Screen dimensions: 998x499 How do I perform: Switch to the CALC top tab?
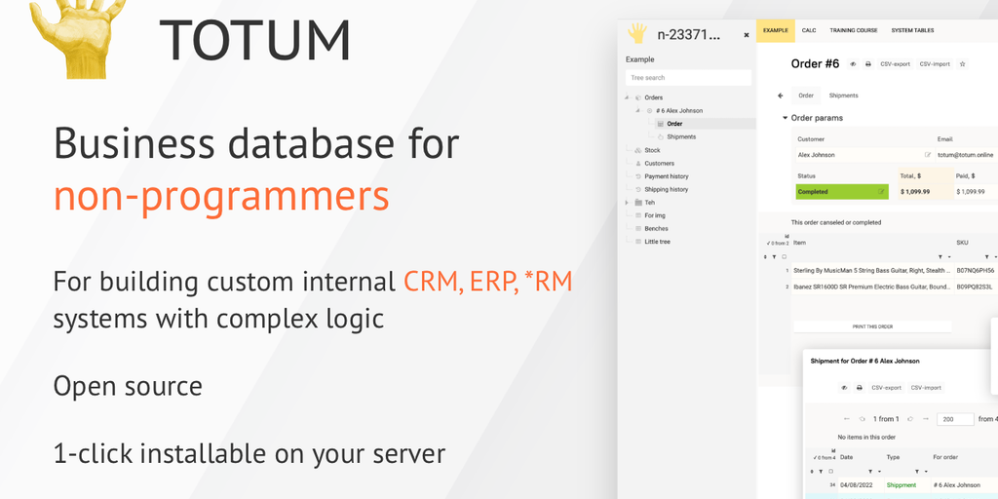809,30
